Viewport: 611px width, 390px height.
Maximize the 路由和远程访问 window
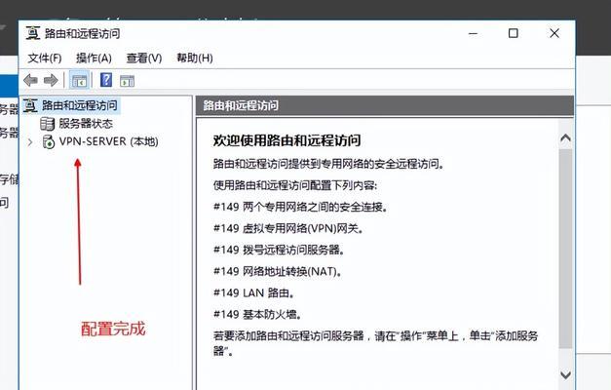[514, 33]
